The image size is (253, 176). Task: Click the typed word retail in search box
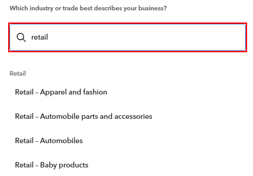pyautogui.click(x=39, y=37)
